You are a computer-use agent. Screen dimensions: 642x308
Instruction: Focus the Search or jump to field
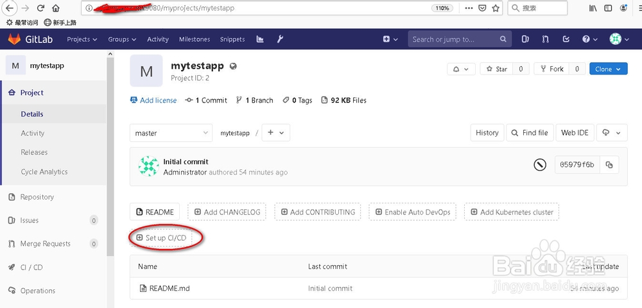click(460, 39)
